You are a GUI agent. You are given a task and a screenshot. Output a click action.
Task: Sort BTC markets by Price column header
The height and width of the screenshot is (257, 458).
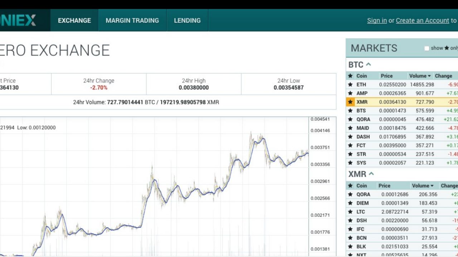(386, 76)
